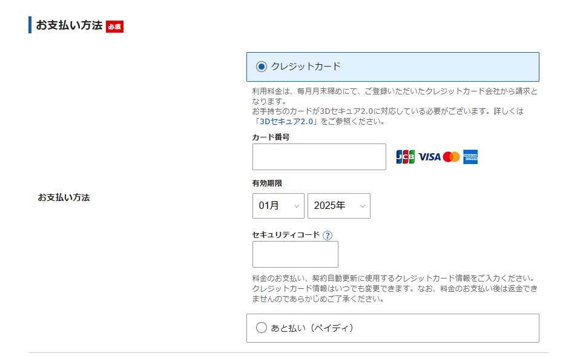
Task: Choose the あと払い（ペイディ） radio option
Action: coord(262,328)
